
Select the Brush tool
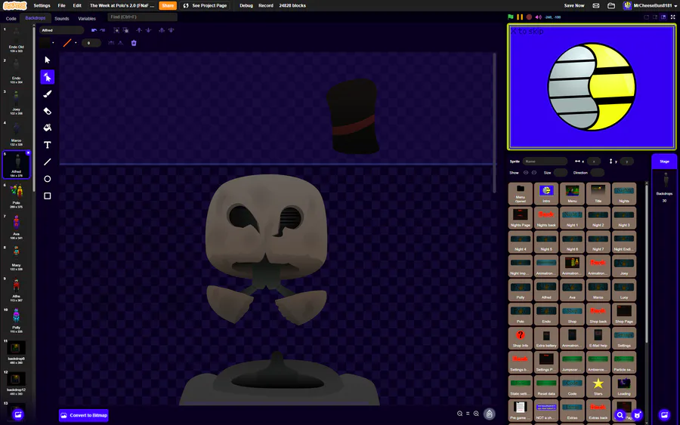48,94
